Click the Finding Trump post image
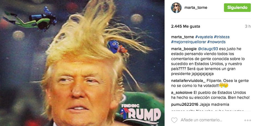This screenshot has width=257, height=126. click(x=82, y=63)
